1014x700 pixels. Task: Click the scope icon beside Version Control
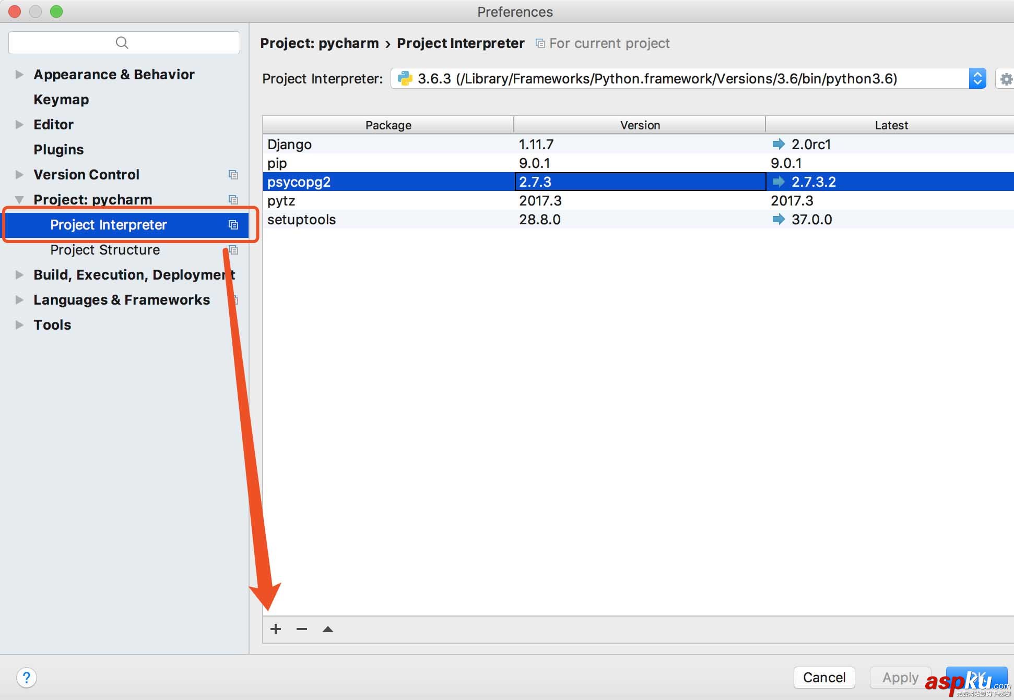coord(233,174)
